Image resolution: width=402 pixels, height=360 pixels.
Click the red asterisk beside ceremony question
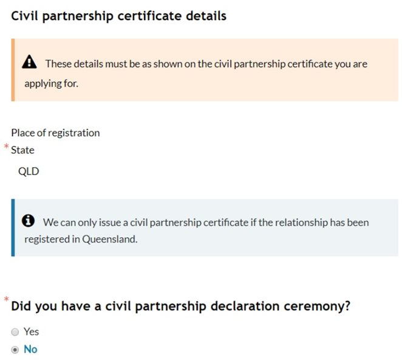tap(7, 299)
